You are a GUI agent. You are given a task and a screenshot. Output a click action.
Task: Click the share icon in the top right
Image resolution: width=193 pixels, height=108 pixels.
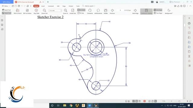coord(178,6)
